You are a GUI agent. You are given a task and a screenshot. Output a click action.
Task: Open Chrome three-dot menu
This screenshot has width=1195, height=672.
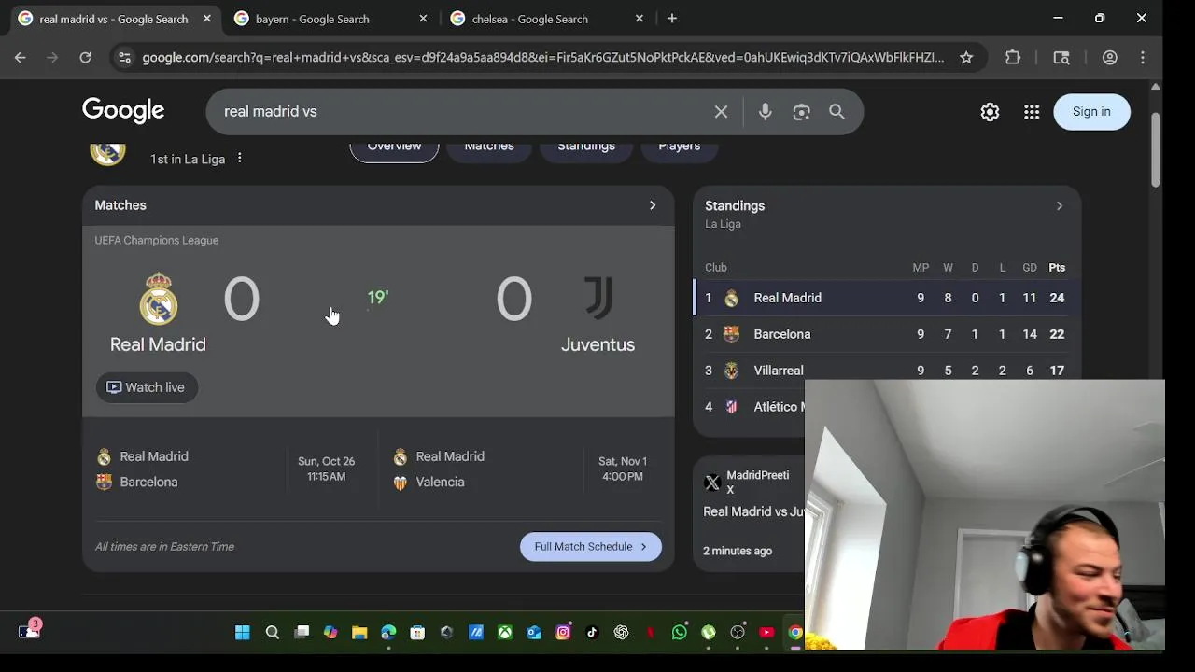click(x=1143, y=58)
